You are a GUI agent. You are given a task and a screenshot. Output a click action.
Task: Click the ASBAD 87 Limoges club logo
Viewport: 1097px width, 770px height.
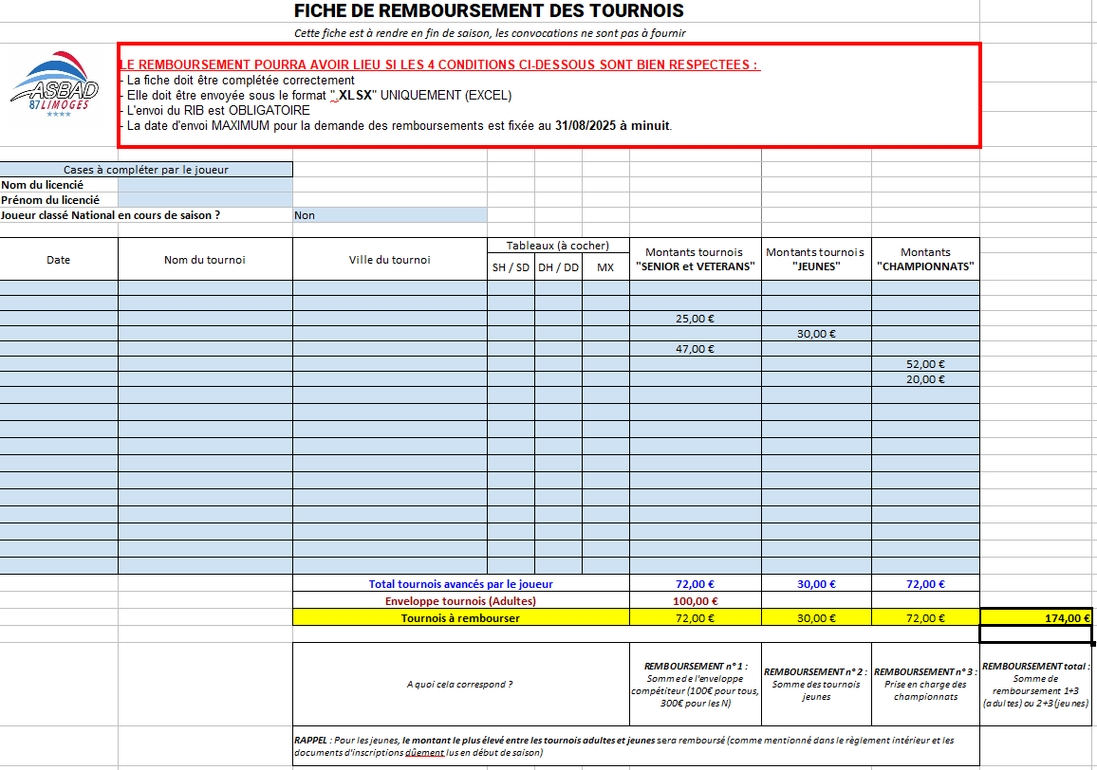tap(57, 95)
